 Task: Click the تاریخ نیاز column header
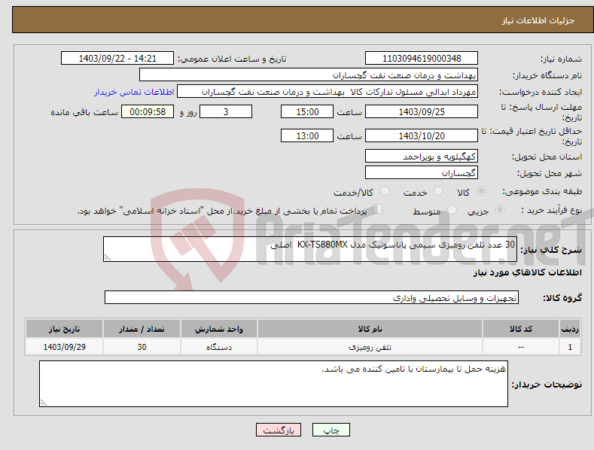coord(65,329)
